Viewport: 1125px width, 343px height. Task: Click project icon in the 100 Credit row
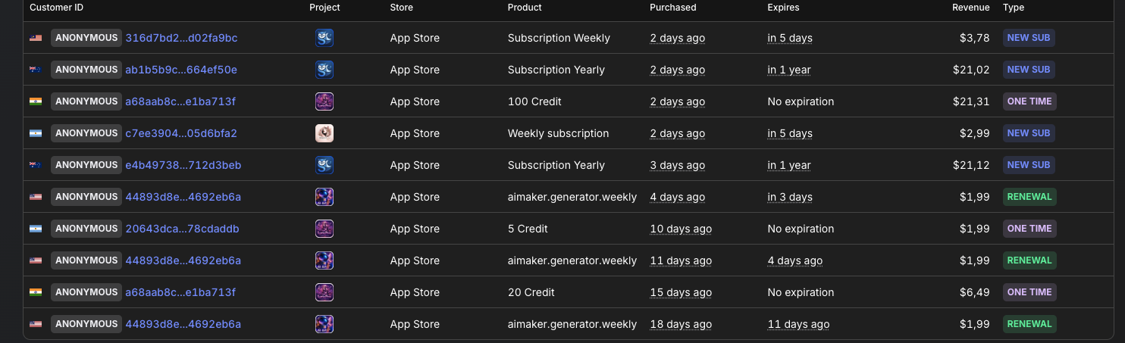(324, 101)
